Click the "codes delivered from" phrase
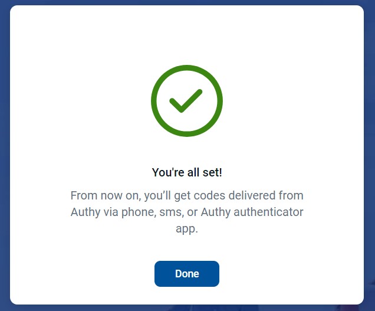 click(x=248, y=195)
